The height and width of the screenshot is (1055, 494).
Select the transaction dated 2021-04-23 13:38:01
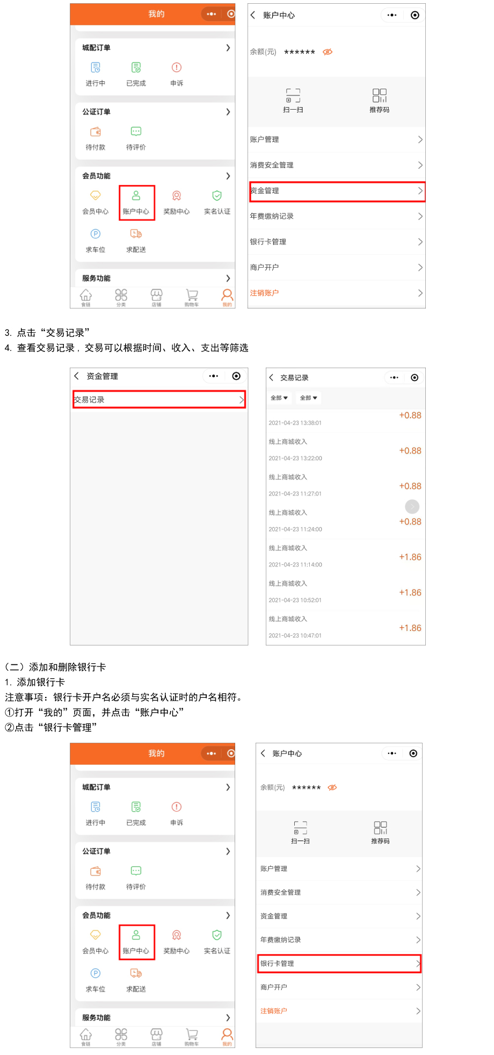pyautogui.click(x=344, y=419)
